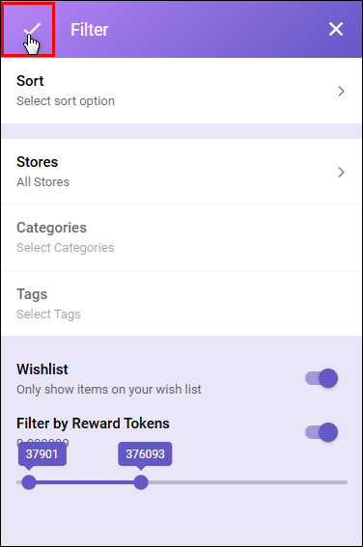Click the Select sort option text
The image size is (363, 547).
(66, 101)
